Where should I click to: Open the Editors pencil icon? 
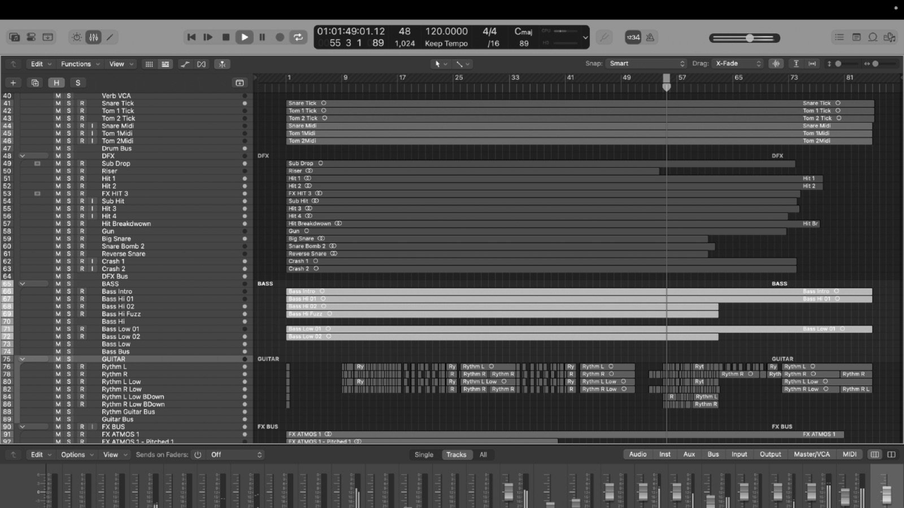point(110,37)
